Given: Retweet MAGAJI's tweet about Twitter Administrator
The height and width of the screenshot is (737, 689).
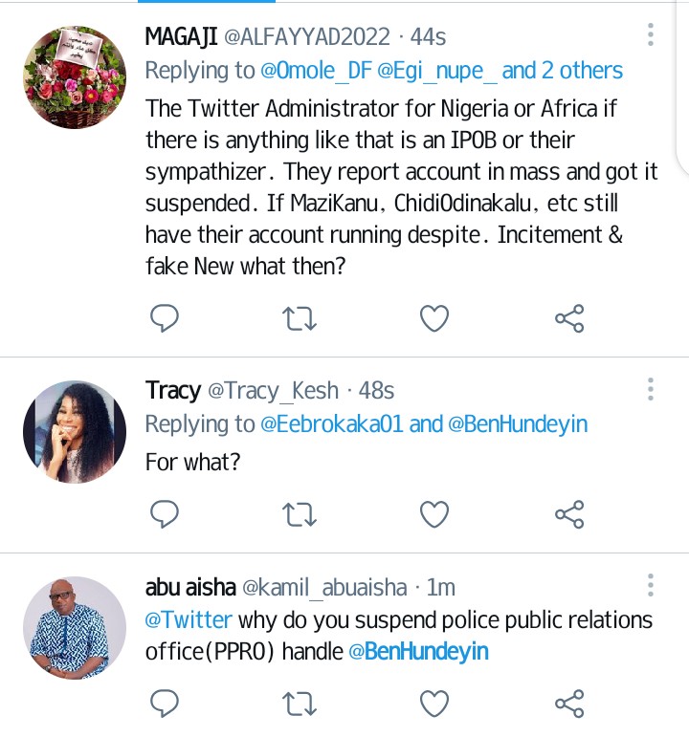Looking at the screenshot, I should coord(300,318).
